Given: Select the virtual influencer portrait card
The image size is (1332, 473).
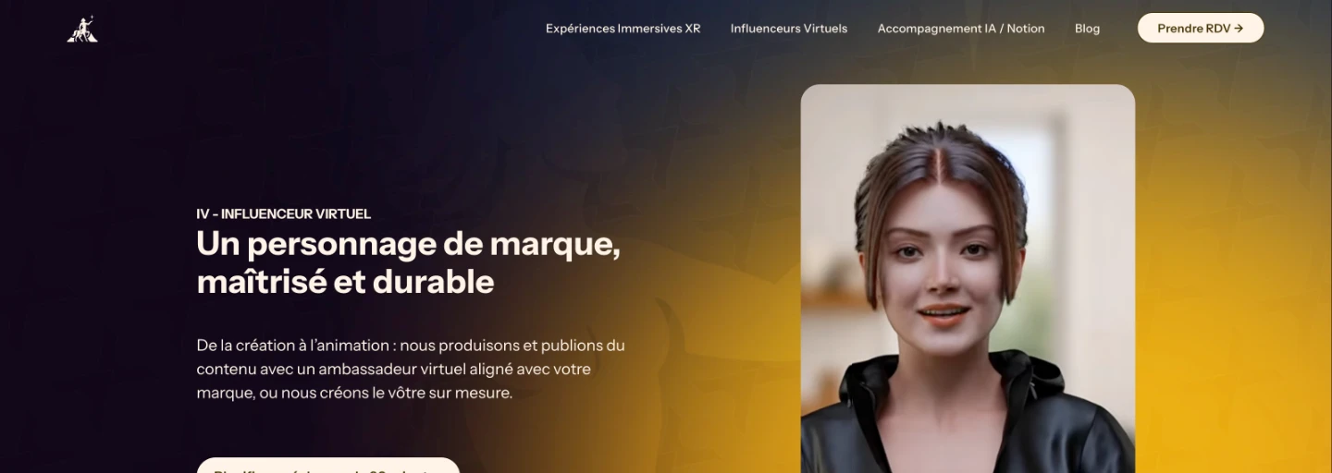Looking at the screenshot, I should click(x=968, y=279).
